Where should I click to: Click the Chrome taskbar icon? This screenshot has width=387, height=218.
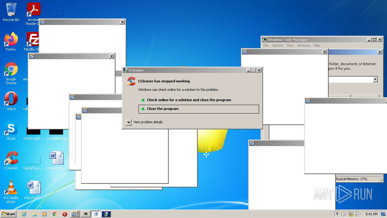55,214
